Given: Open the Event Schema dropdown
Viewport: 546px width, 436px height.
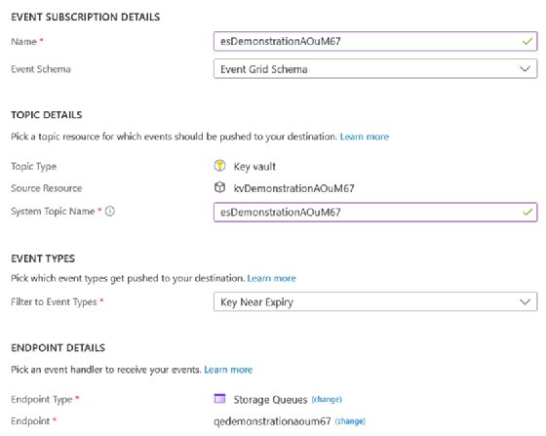Looking at the screenshot, I should [x=375, y=69].
